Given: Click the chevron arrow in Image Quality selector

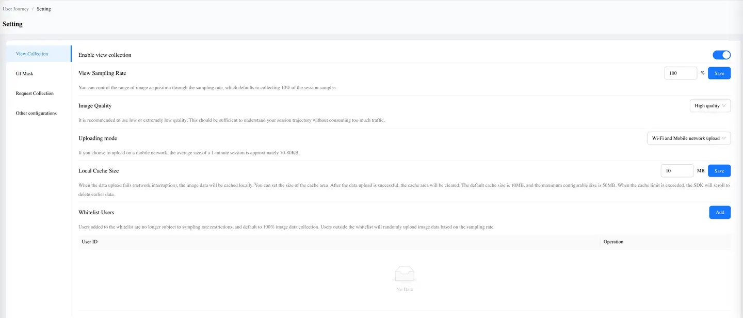Looking at the screenshot, I should pyautogui.click(x=724, y=106).
